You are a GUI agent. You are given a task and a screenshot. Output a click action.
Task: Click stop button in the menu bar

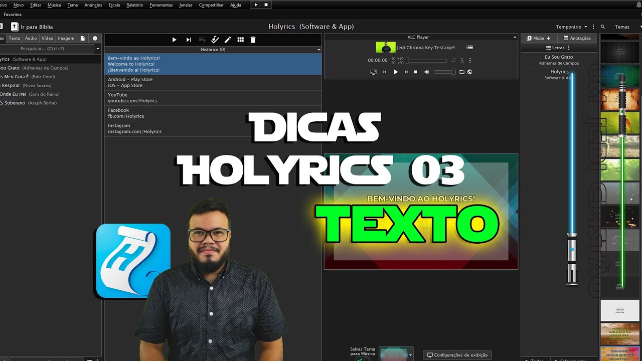[266, 5]
